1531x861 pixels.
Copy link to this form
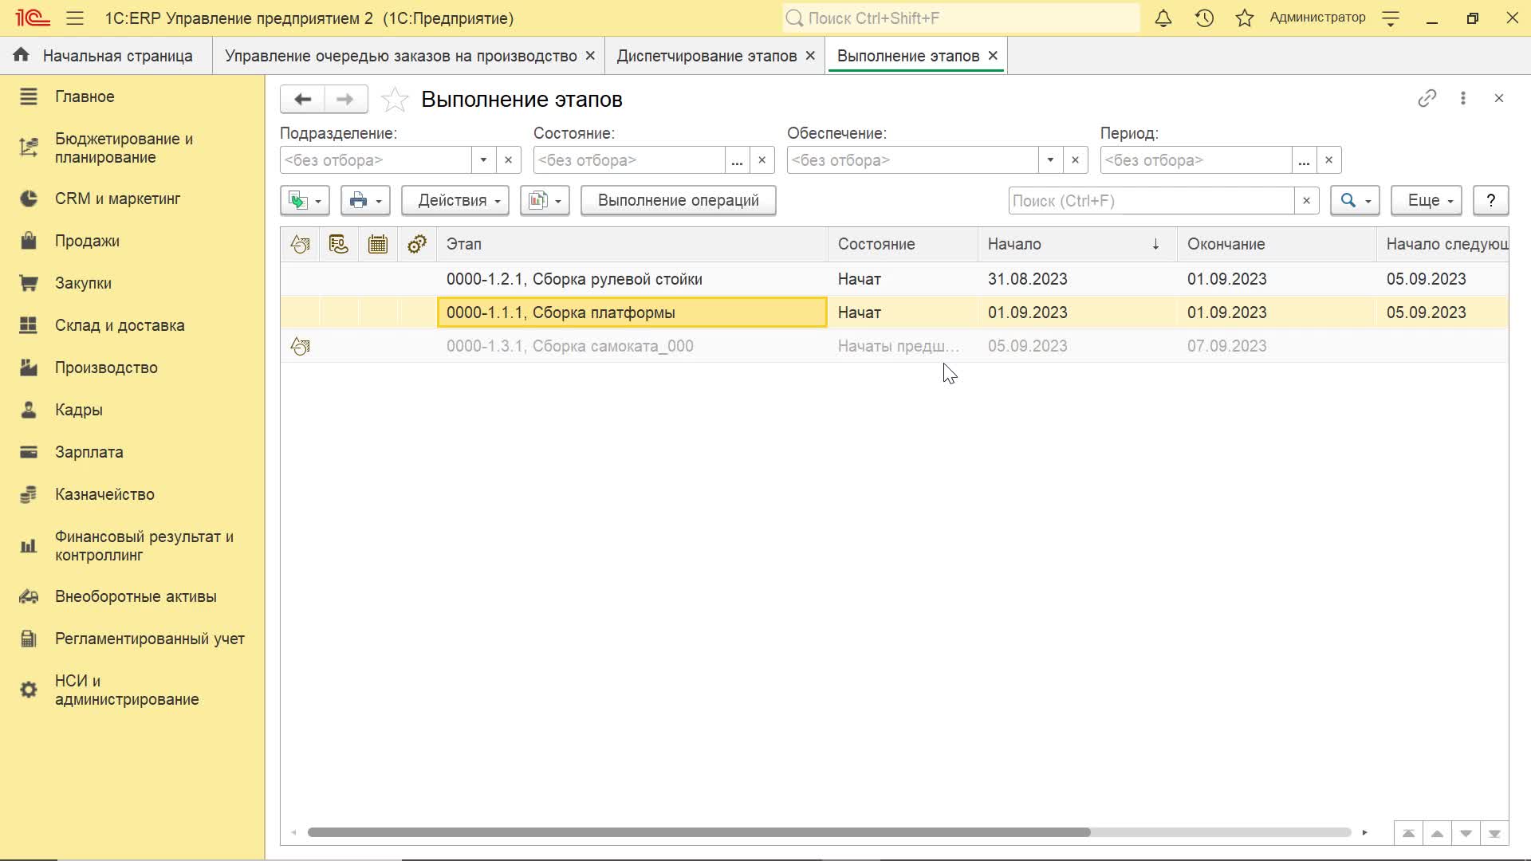coord(1427,98)
